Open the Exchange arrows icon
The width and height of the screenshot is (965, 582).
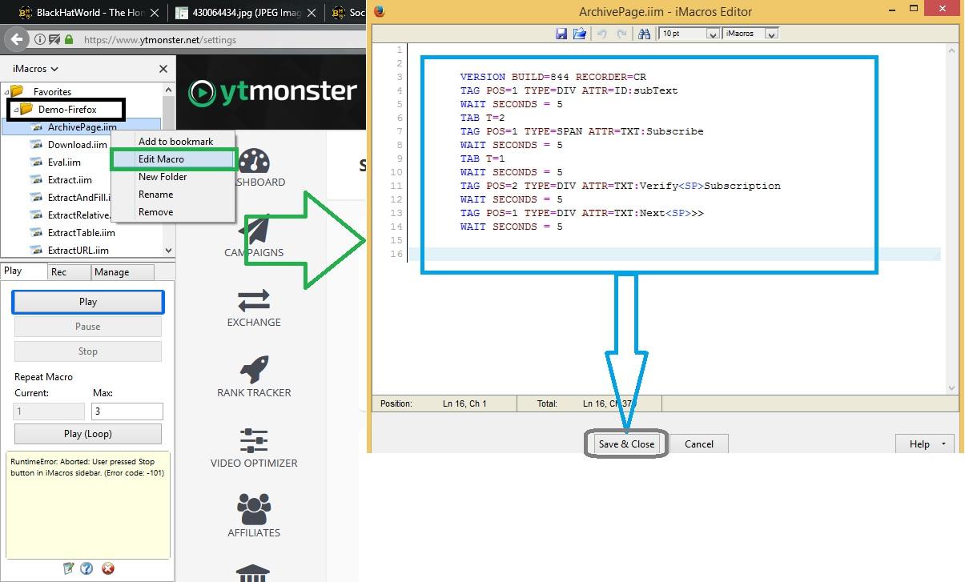254,301
